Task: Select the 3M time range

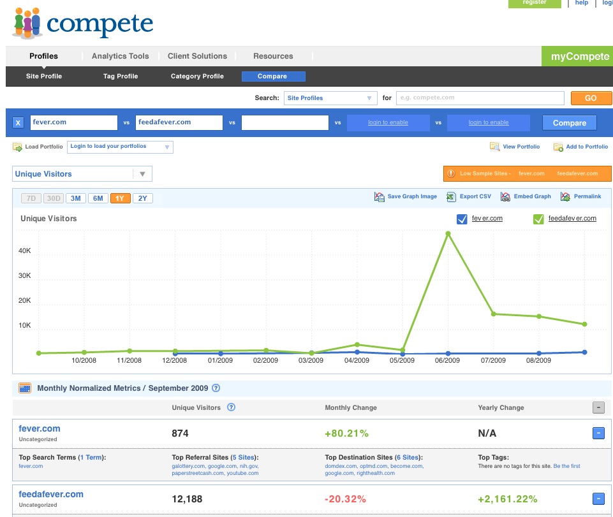Action: [76, 198]
